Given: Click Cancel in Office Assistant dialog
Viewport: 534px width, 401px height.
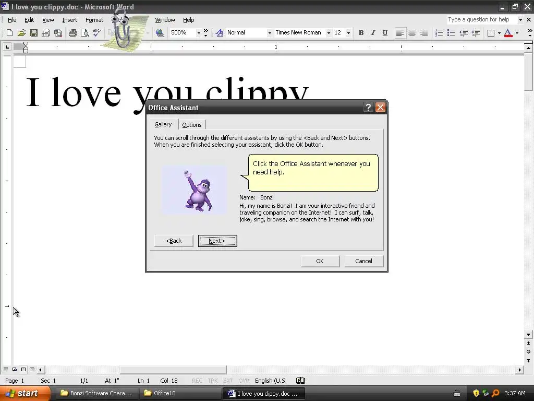Looking at the screenshot, I should click(363, 261).
